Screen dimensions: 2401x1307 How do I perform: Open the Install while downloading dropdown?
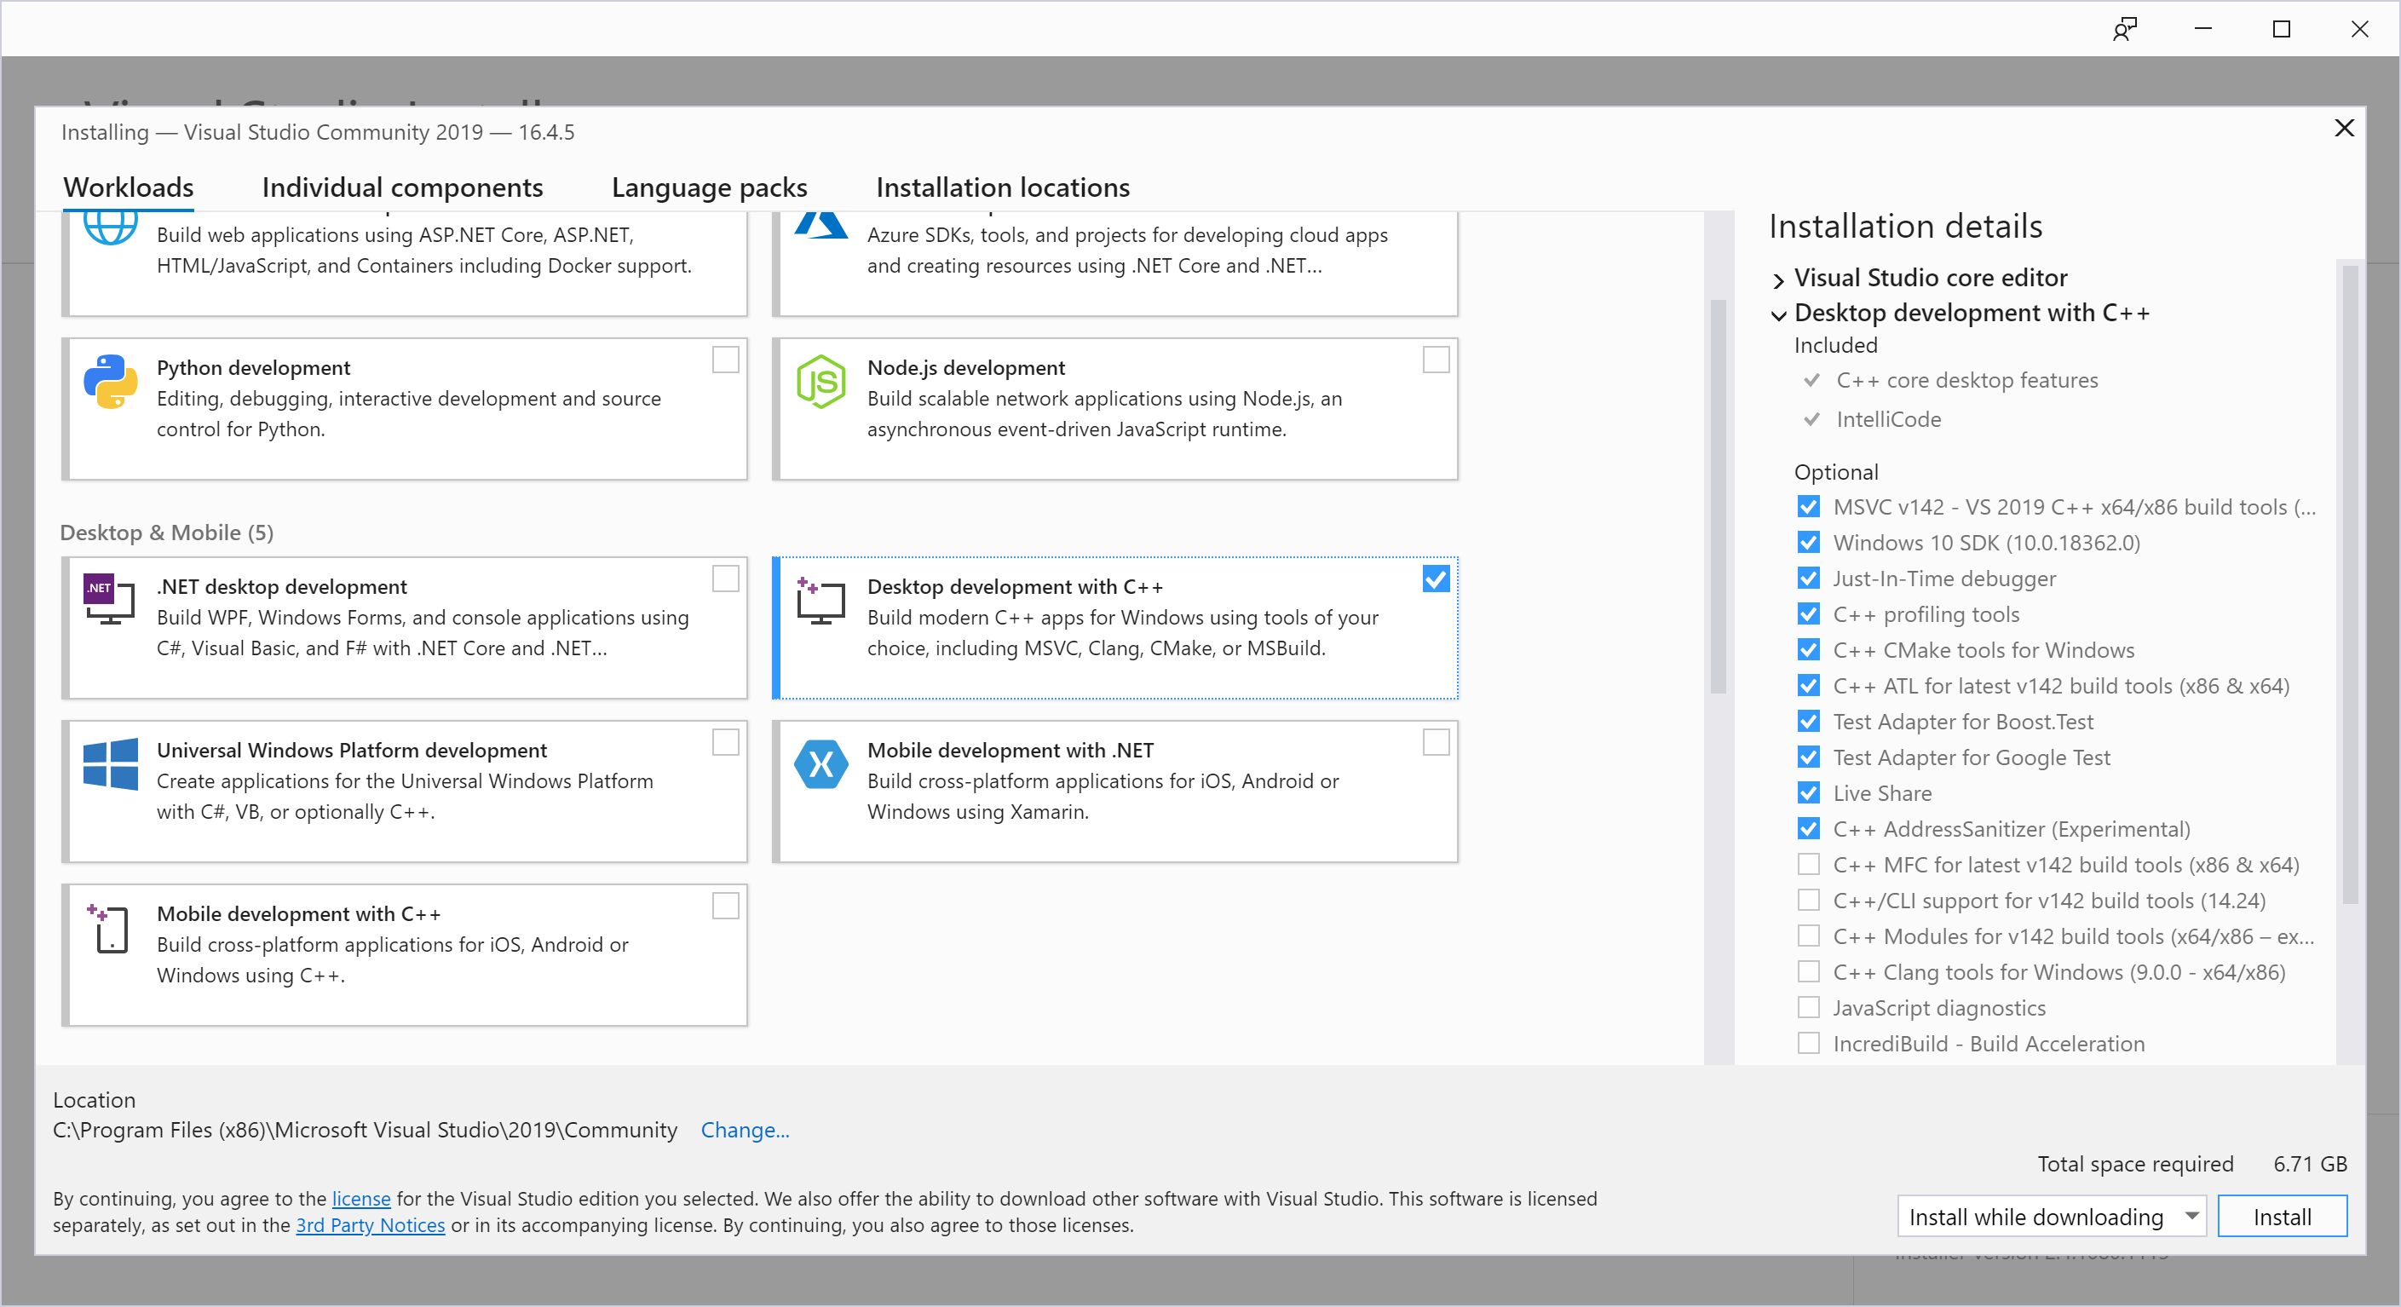pyautogui.click(x=2051, y=1217)
